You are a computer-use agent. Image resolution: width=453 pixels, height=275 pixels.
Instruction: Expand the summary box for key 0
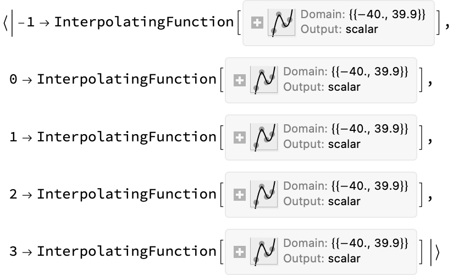point(240,80)
